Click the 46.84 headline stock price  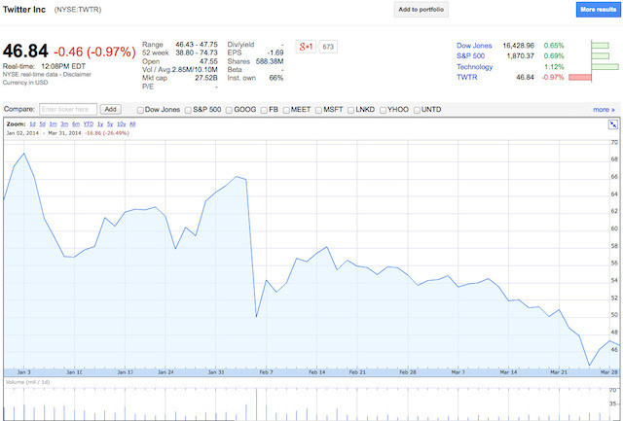[25, 52]
